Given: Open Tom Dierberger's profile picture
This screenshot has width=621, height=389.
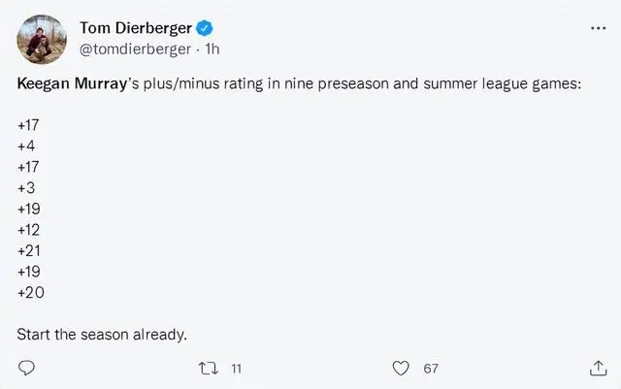Looking at the screenshot, I should pos(41,39).
